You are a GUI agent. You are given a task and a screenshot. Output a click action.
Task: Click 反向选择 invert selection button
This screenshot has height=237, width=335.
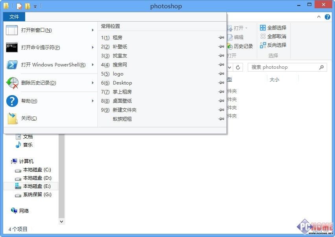(x=273, y=45)
